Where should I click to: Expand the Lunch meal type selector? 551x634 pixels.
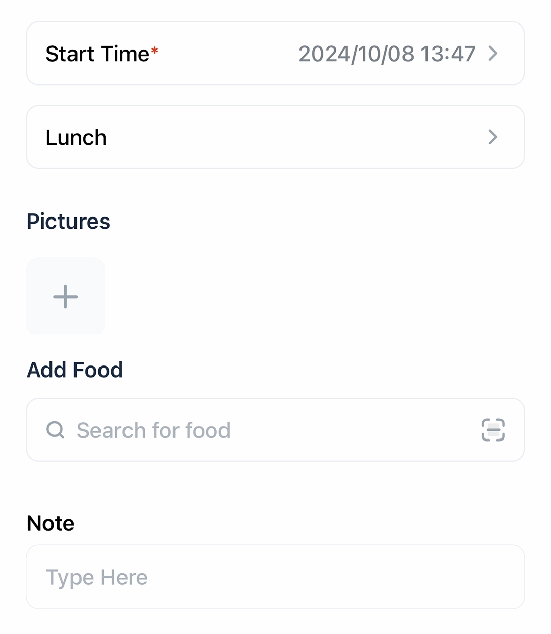click(275, 137)
